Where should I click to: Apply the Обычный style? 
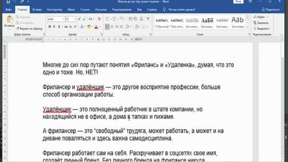[162, 23]
